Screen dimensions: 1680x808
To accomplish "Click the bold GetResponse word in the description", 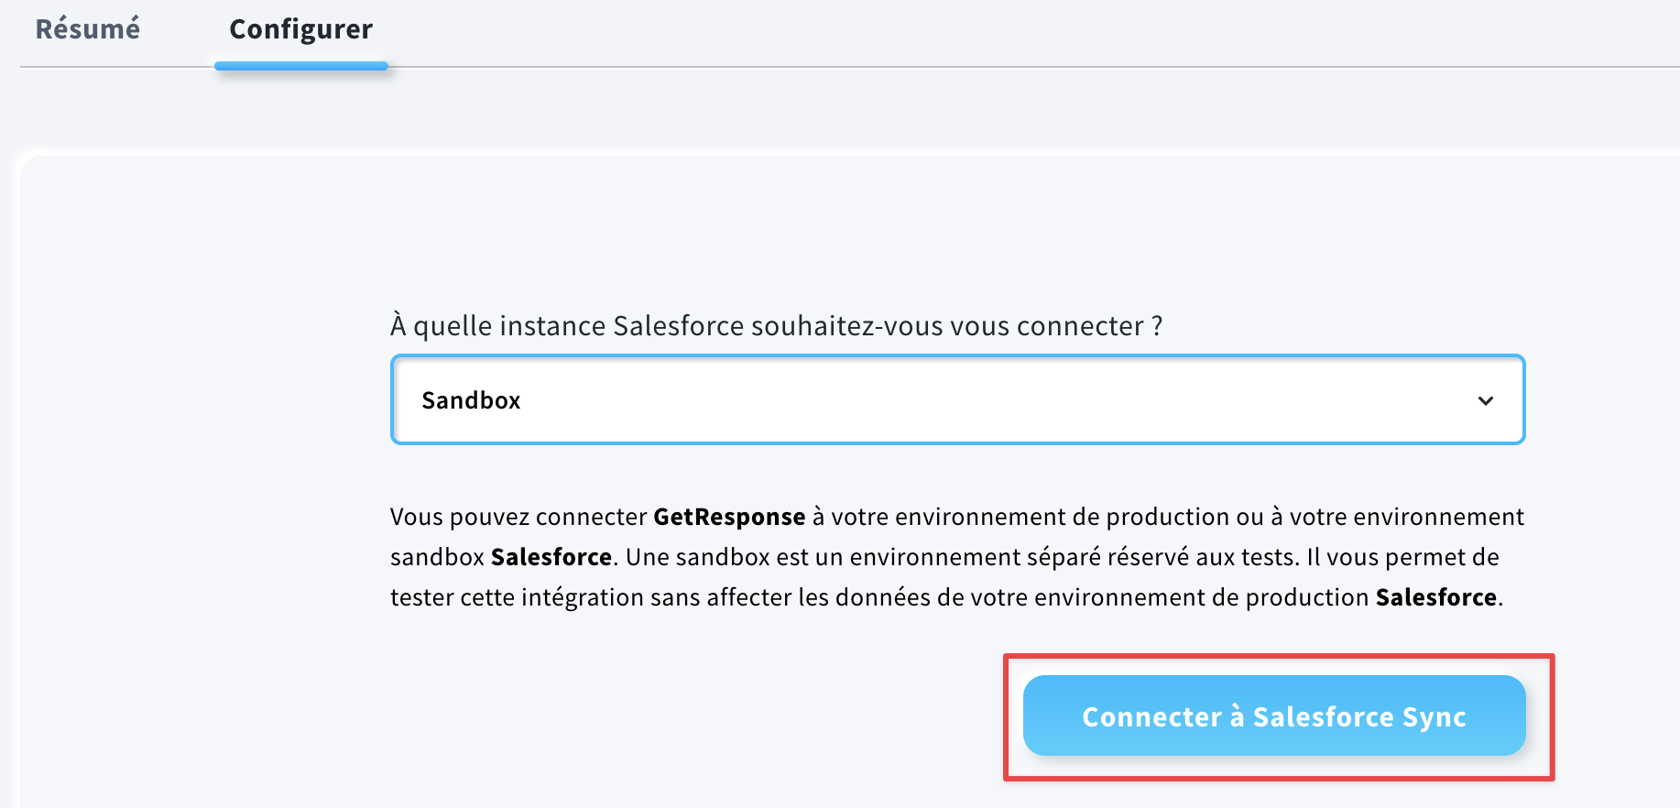I will coord(729,517).
